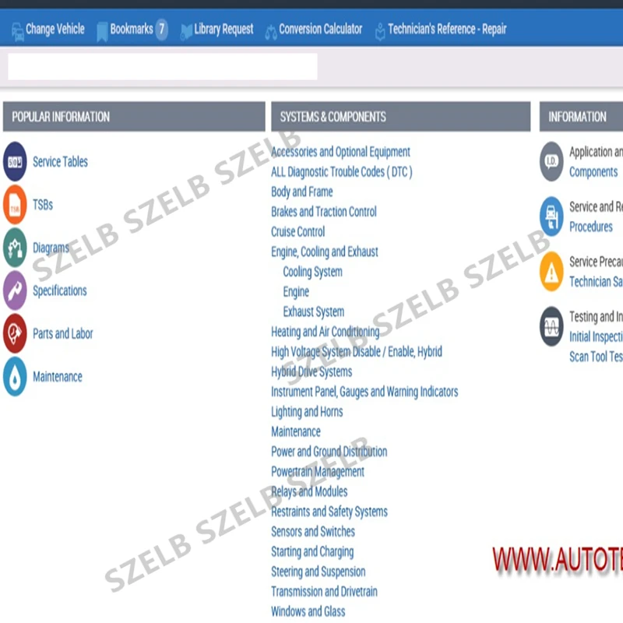Open Power and Ground Distribution
The image size is (623, 623).
(x=329, y=452)
